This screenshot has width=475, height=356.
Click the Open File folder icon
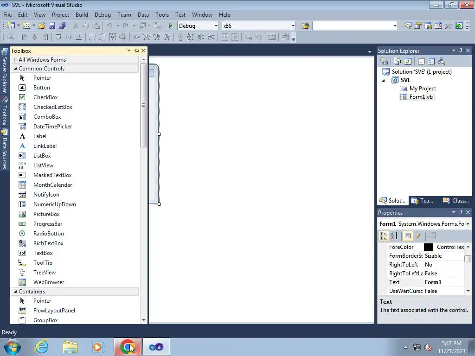coord(42,26)
